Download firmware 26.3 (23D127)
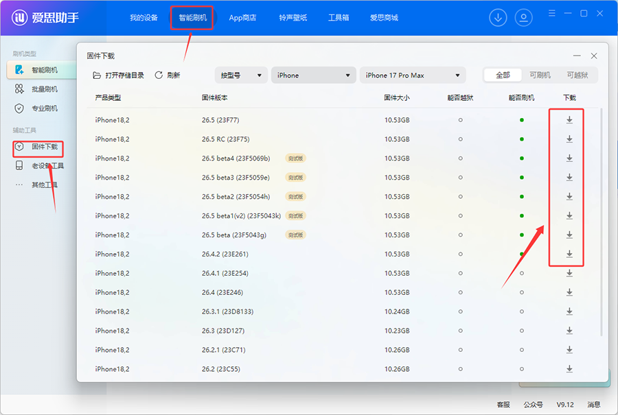The width and height of the screenshot is (618, 415). point(569,331)
